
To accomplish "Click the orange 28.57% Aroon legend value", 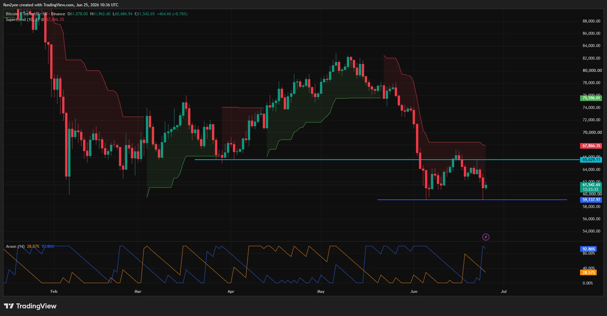I will tap(33, 246).
